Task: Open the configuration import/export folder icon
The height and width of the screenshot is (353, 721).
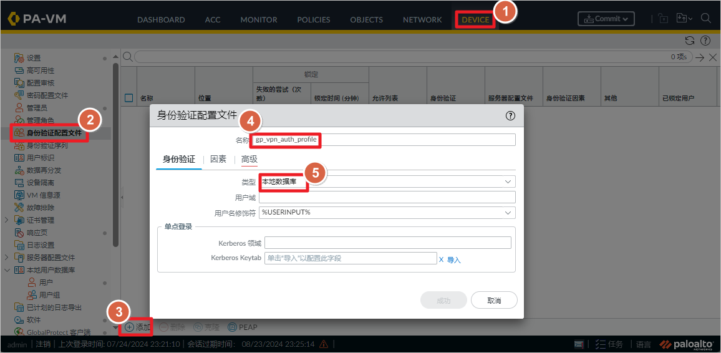Action: tap(682, 19)
